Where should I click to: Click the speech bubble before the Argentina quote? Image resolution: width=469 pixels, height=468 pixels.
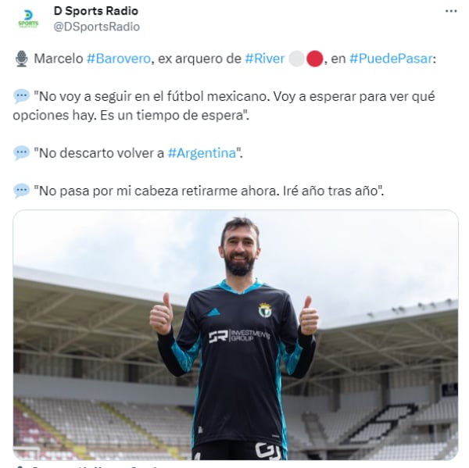[22, 153]
